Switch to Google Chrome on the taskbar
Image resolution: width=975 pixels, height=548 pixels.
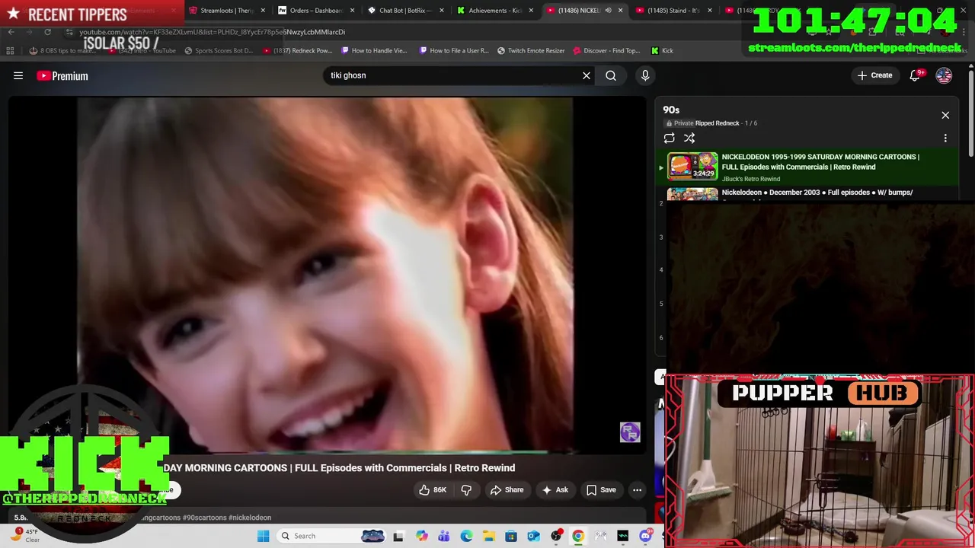[578, 537]
